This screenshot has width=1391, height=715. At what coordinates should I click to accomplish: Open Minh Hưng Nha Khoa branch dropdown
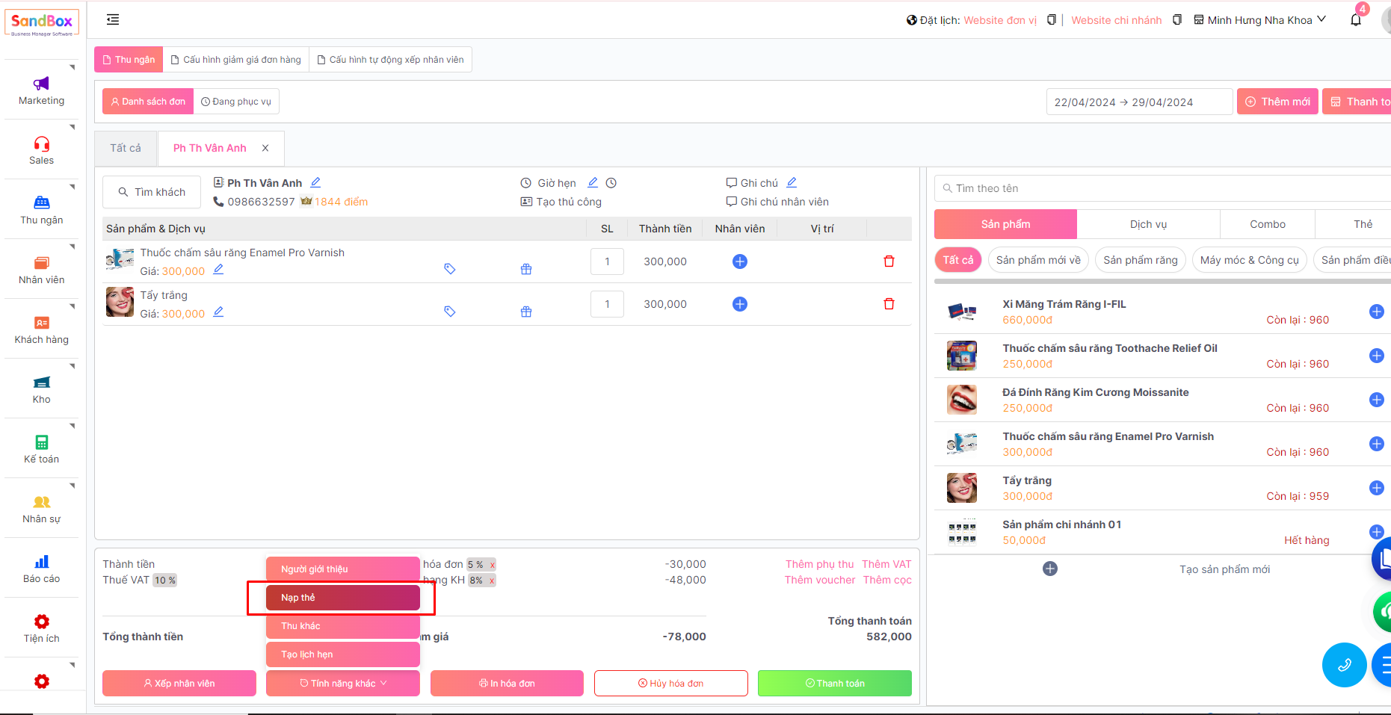[x=1260, y=20]
